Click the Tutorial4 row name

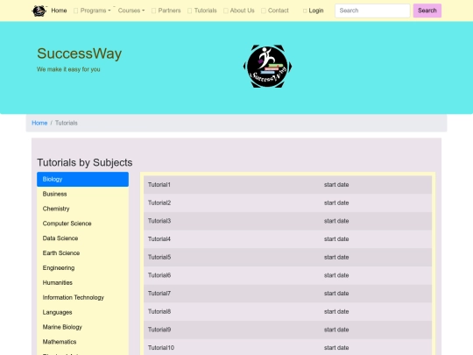159,239
